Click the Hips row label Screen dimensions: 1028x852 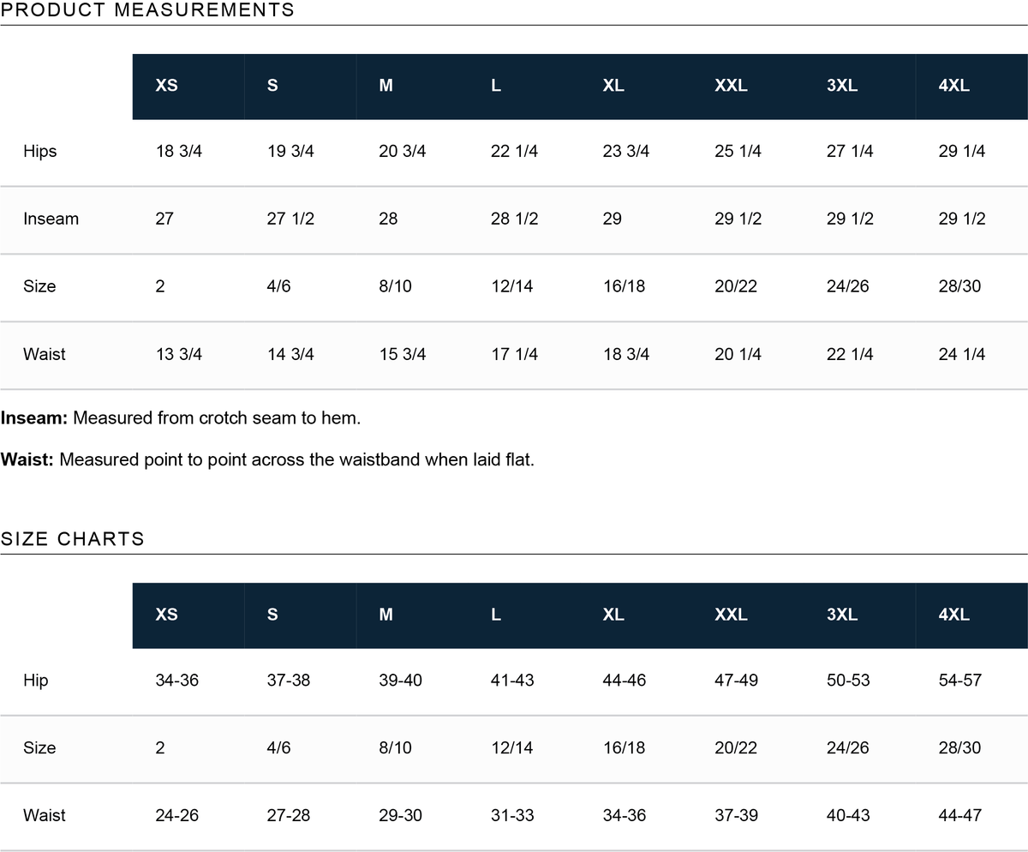pyautogui.click(x=39, y=152)
